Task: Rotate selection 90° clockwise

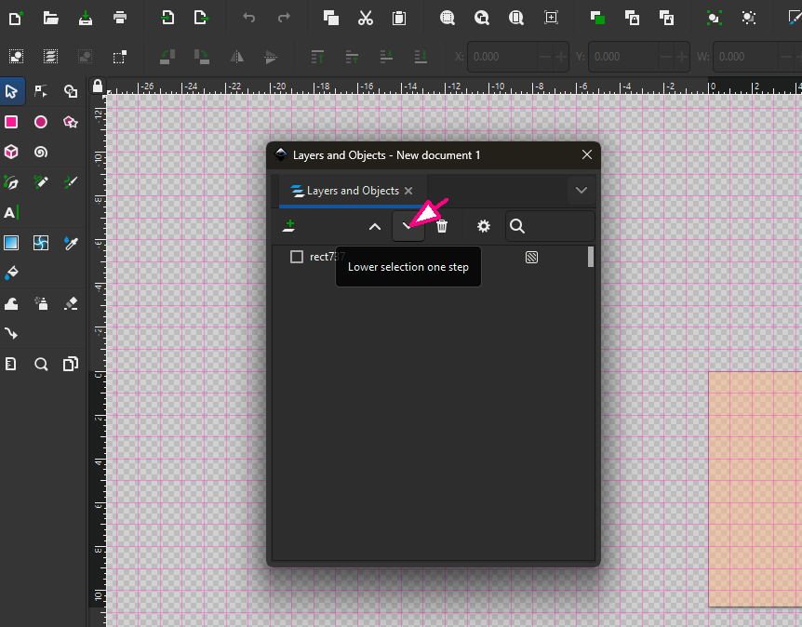Action: 202,56
